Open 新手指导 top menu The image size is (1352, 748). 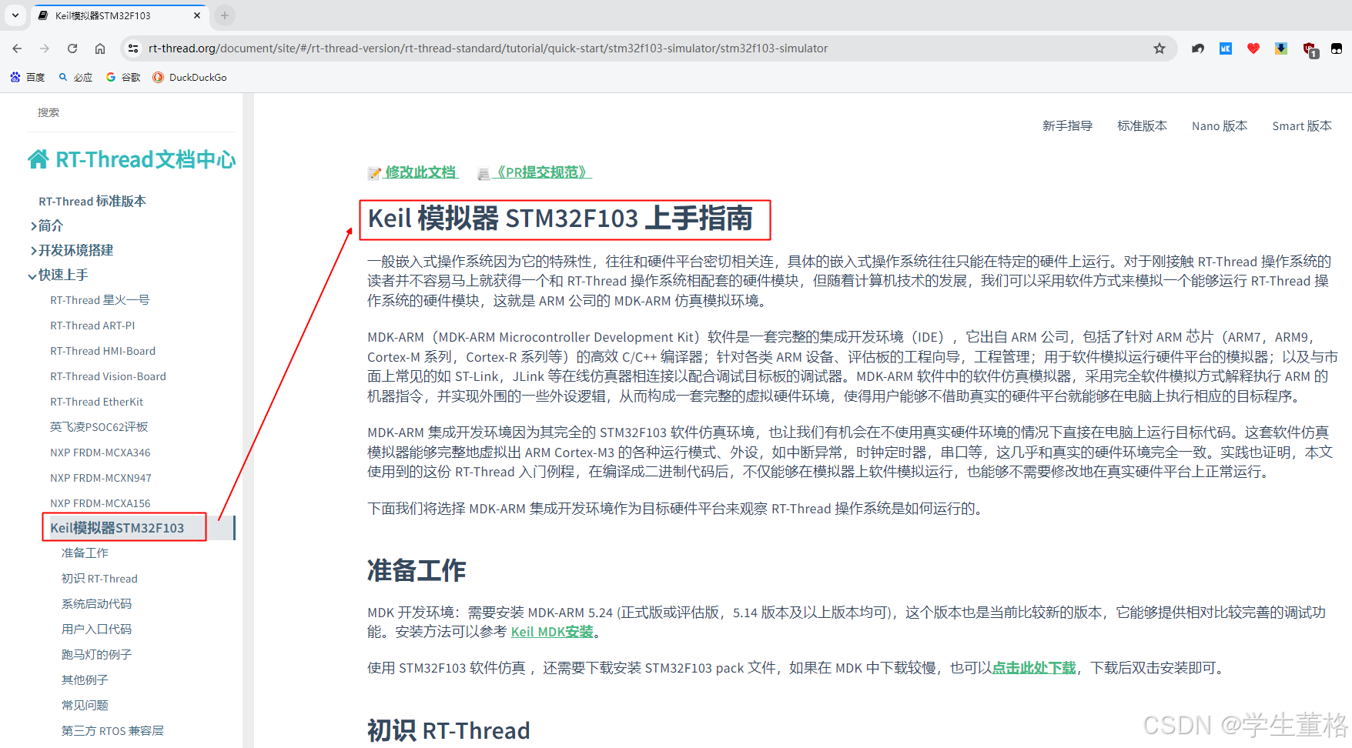click(x=1067, y=126)
